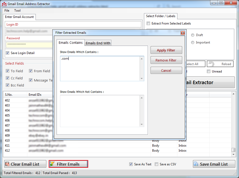This screenshot has width=239, height=178.
Task: Uncheck the From Field checkbox
Action: tap(31, 71)
